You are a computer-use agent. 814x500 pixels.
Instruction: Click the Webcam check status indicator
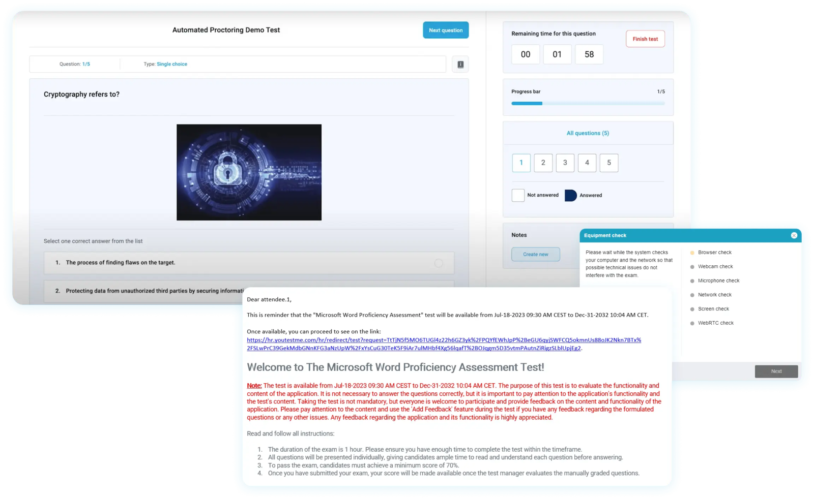pos(692,267)
